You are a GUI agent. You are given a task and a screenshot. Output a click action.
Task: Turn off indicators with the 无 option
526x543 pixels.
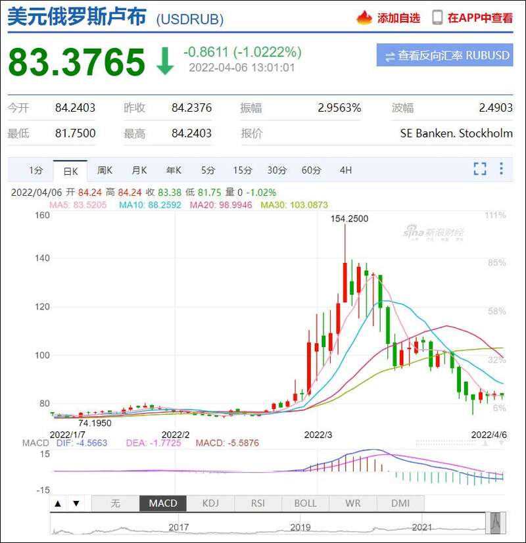pos(115,504)
